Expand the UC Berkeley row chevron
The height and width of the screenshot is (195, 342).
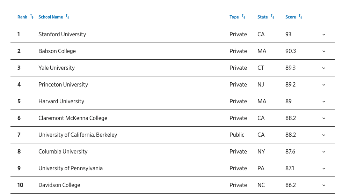tap(324, 135)
